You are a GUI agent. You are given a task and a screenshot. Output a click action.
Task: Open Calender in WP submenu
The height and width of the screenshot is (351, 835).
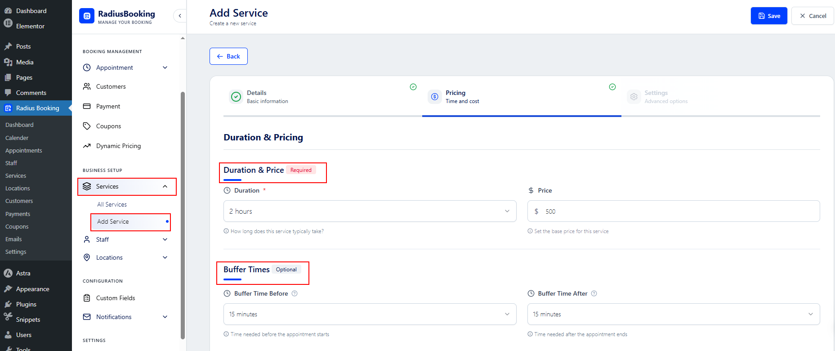(x=17, y=138)
